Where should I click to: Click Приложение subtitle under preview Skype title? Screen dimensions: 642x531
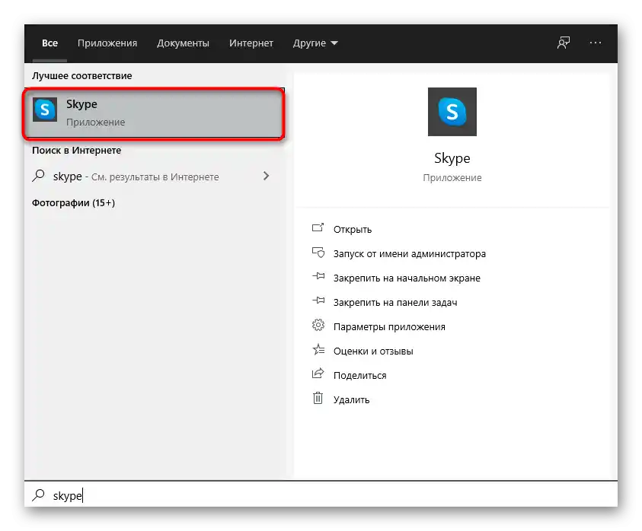pos(452,178)
